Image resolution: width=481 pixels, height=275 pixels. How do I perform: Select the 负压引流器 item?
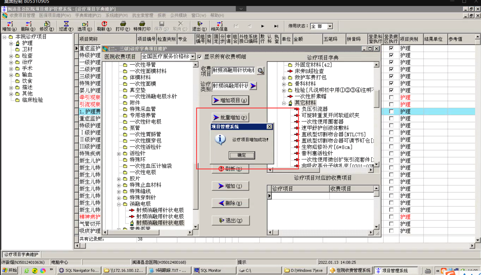point(315,109)
